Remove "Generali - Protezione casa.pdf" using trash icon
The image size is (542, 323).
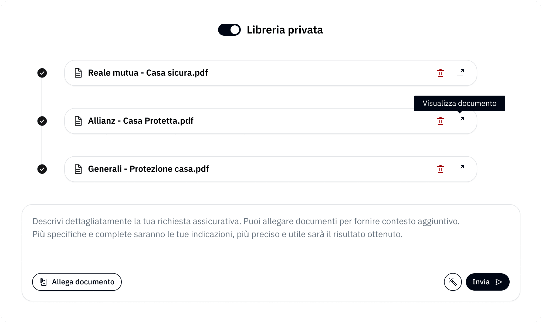click(x=441, y=169)
